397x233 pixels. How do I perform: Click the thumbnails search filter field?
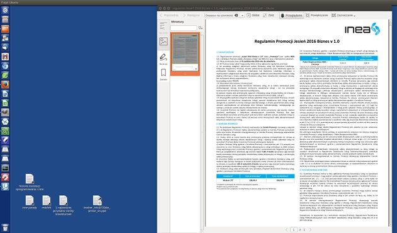click(183, 28)
